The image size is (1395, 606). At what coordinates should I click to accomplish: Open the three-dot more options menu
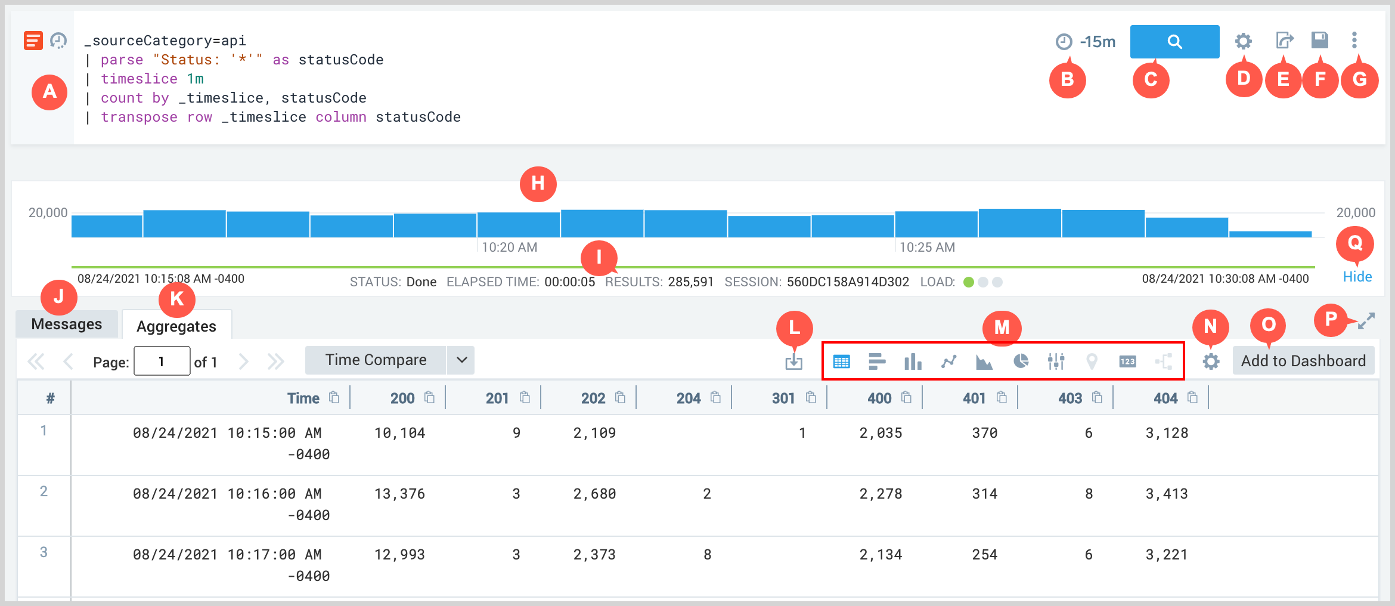(x=1354, y=41)
